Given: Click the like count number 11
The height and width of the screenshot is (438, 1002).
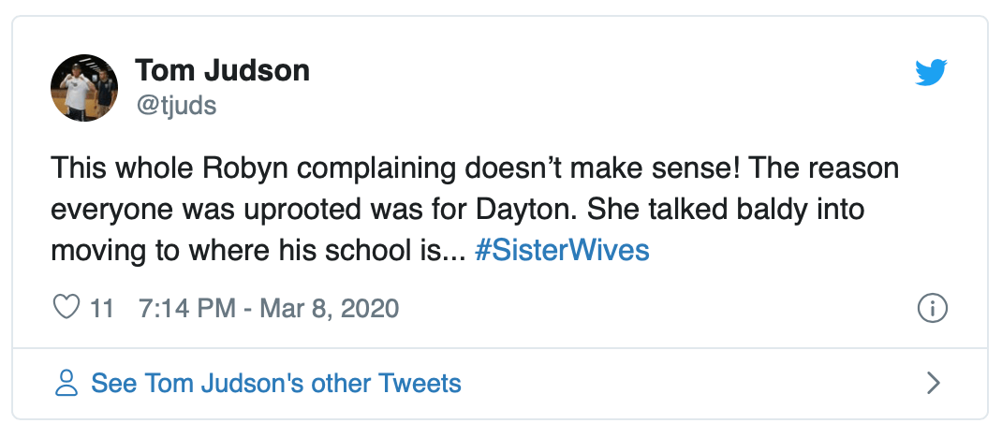Looking at the screenshot, I should click(x=101, y=308).
